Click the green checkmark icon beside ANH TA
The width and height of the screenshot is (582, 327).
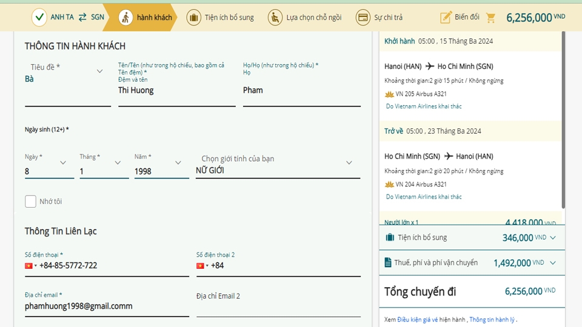(39, 18)
